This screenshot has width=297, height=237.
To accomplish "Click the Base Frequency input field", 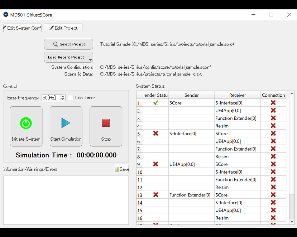I will (x=50, y=98).
